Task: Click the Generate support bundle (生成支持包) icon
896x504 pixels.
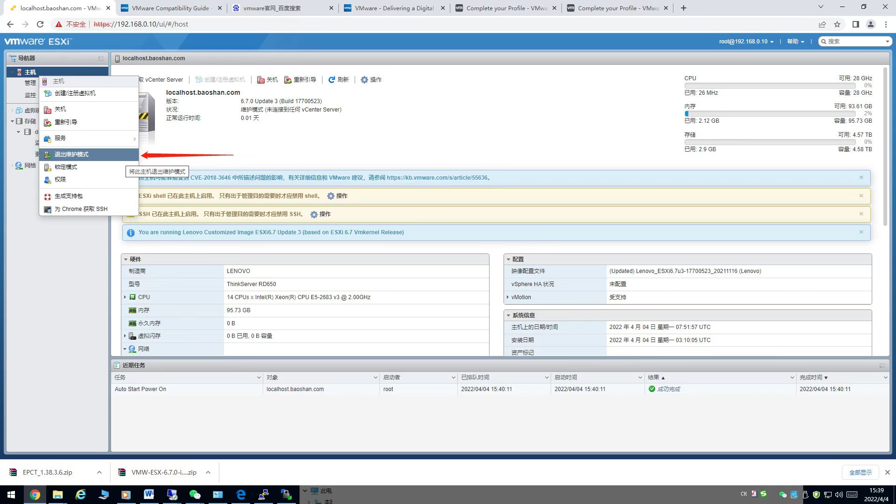Action: 48,196
